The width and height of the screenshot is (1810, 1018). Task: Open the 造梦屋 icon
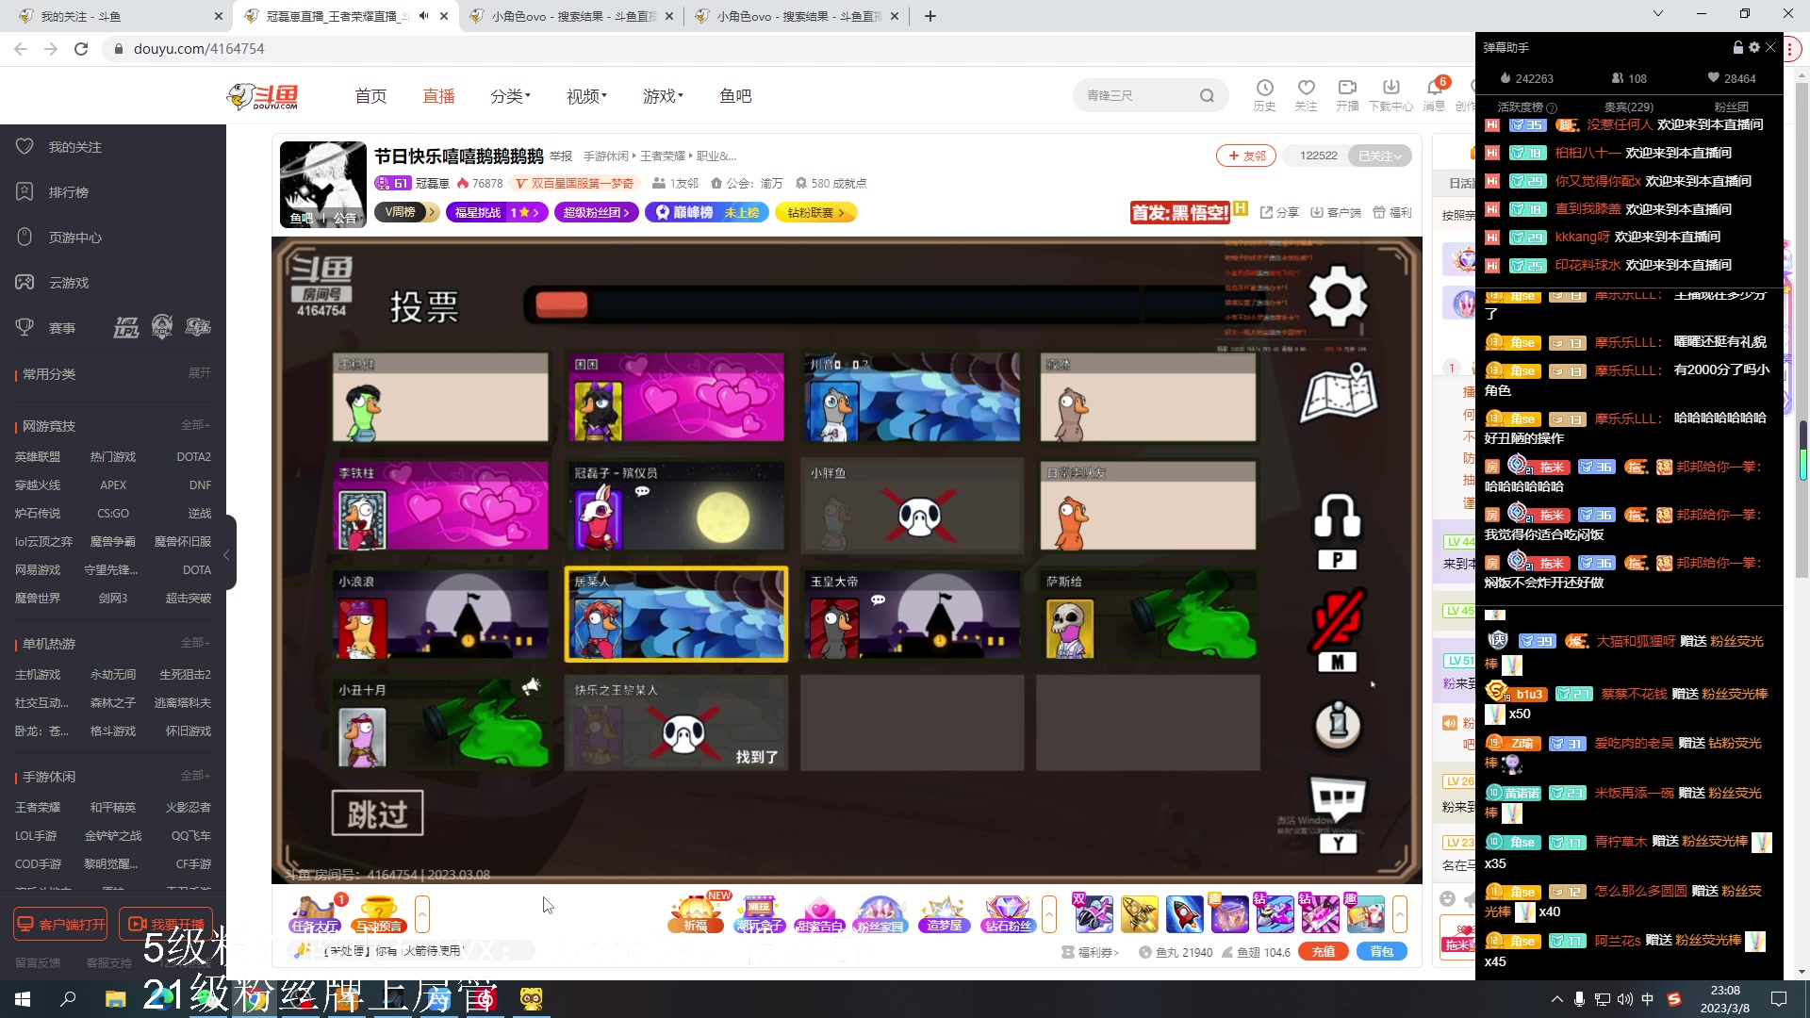coord(944,914)
